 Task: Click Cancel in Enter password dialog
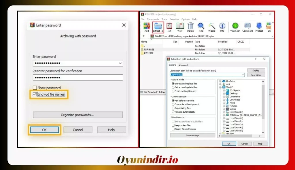click(x=78, y=130)
